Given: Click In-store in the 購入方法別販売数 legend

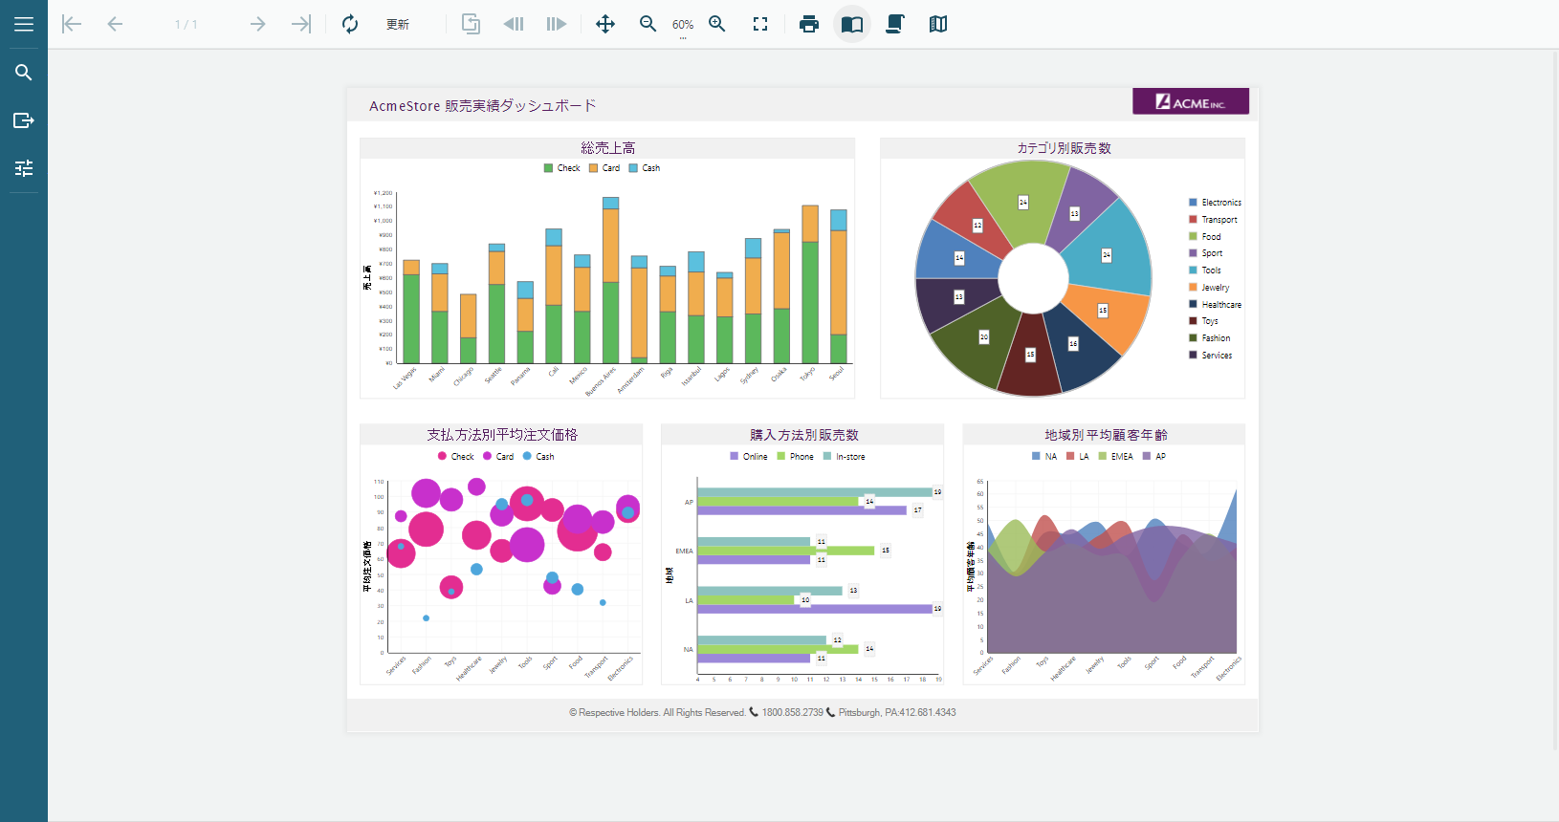Looking at the screenshot, I should tap(850, 457).
